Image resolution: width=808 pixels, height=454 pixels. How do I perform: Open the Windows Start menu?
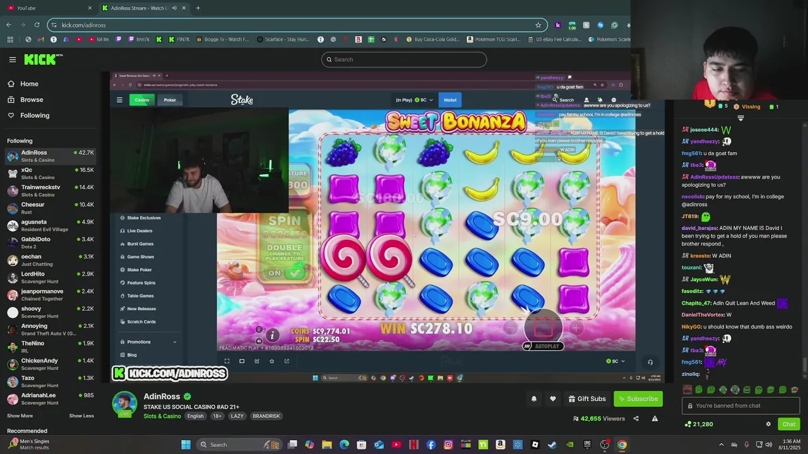tap(186, 445)
